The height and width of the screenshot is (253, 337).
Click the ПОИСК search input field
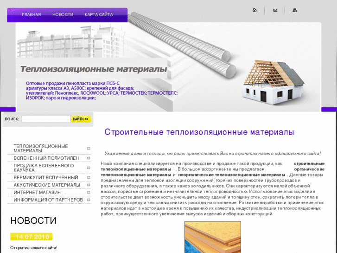coord(46,119)
